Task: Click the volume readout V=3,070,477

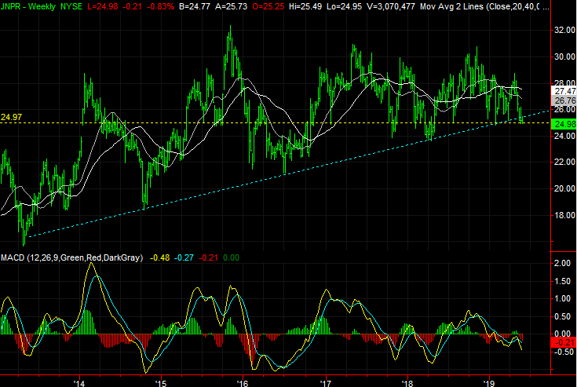Action: [391, 6]
